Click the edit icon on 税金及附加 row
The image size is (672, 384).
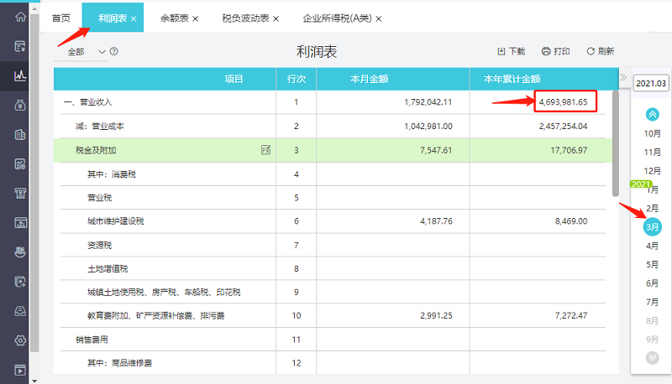266,150
